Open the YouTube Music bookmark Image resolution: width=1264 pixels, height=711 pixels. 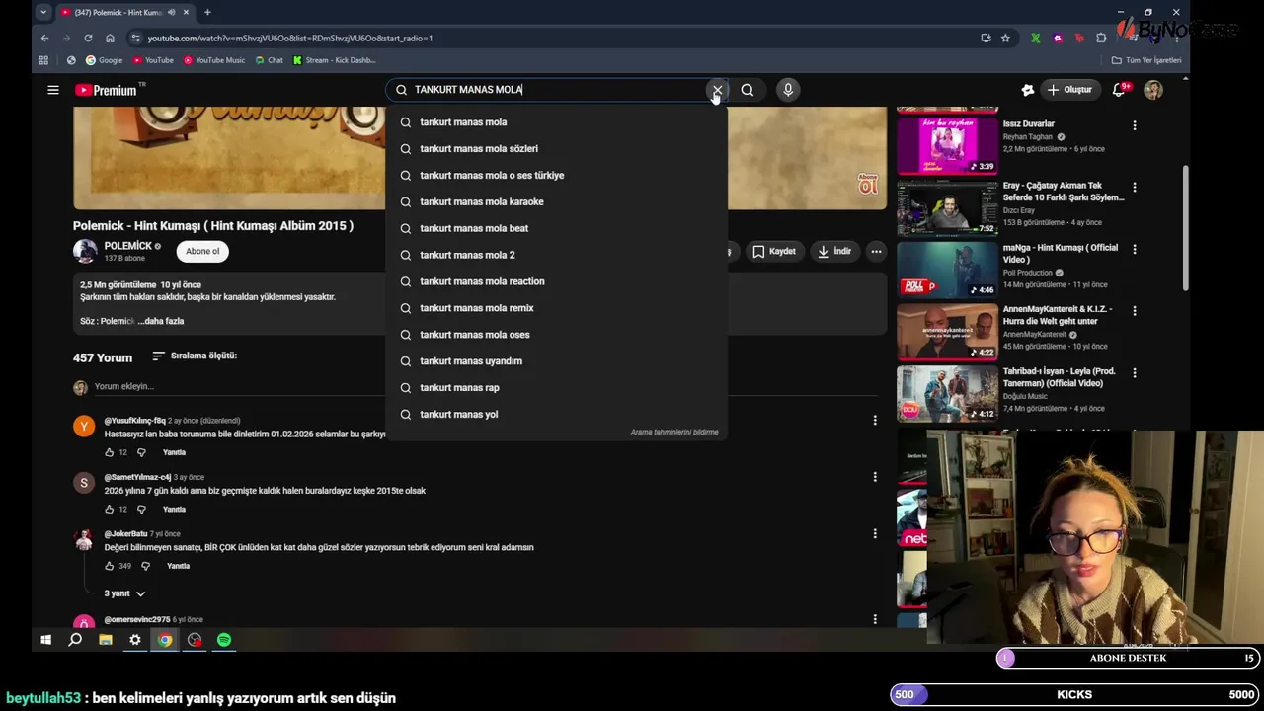(213, 60)
